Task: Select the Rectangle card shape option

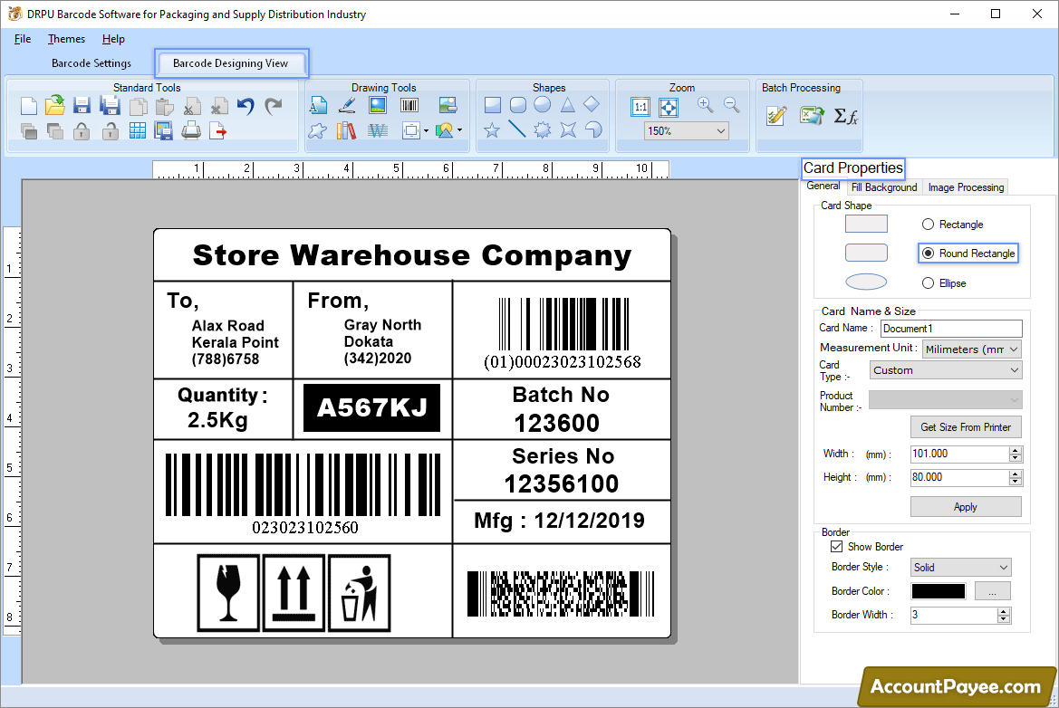Action: (x=930, y=224)
